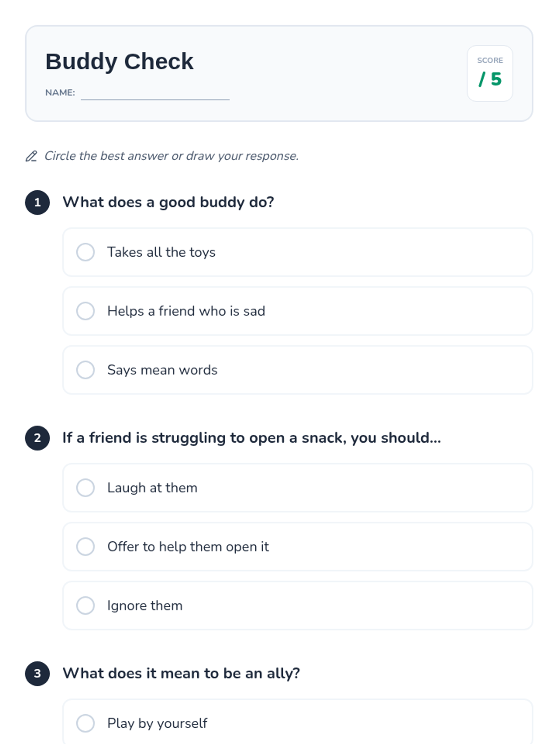The image size is (558, 744).
Task: Click the SCORE / 5 box
Action: coord(490,73)
